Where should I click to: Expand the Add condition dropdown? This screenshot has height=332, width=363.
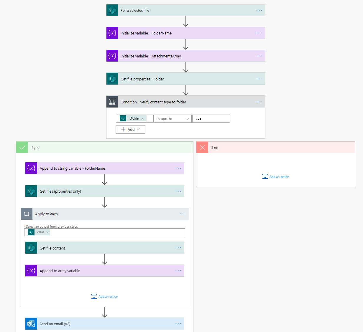pyautogui.click(x=130, y=129)
